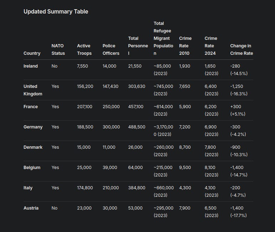The height and width of the screenshot is (232, 275).
Task: Click Italy total personnel value 384,800
Action: pyautogui.click(x=137, y=188)
